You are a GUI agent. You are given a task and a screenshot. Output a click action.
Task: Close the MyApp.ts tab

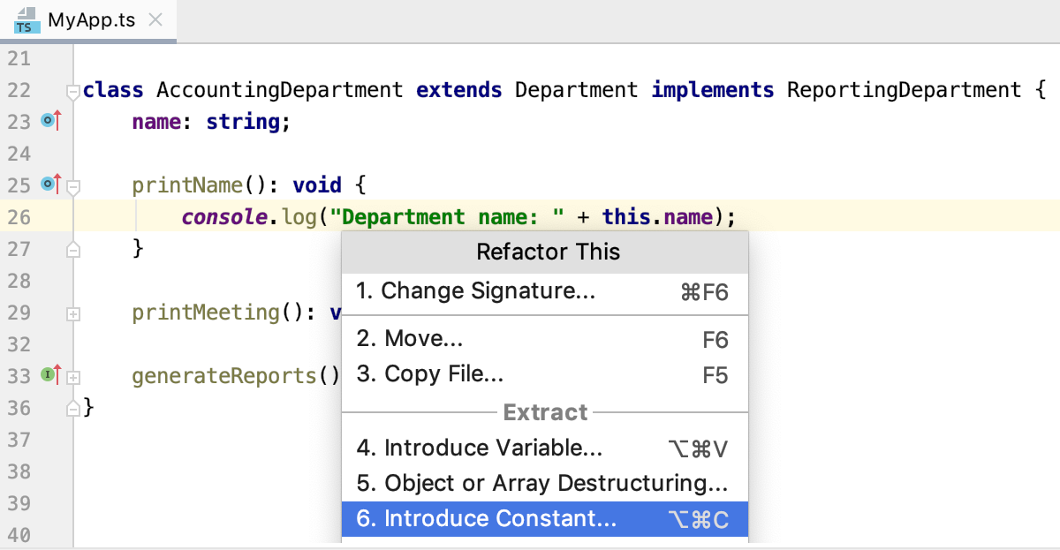pyautogui.click(x=155, y=19)
